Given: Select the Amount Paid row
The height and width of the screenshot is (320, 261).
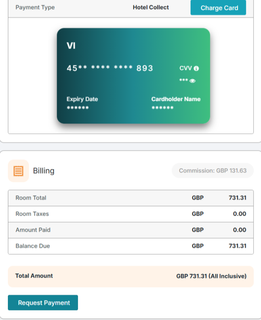Looking at the screenshot, I should tap(131, 230).
